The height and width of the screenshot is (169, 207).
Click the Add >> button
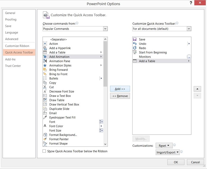click(x=120, y=89)
